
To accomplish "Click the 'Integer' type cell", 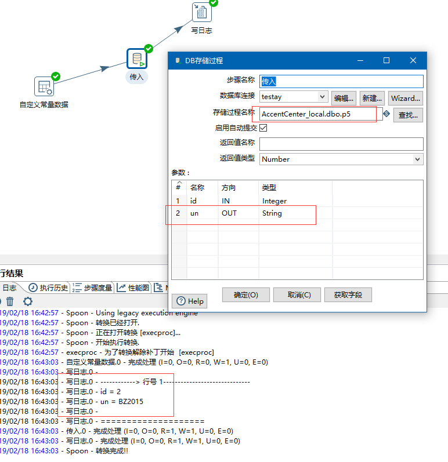I will pyautogui.click(x=295, y=201).
